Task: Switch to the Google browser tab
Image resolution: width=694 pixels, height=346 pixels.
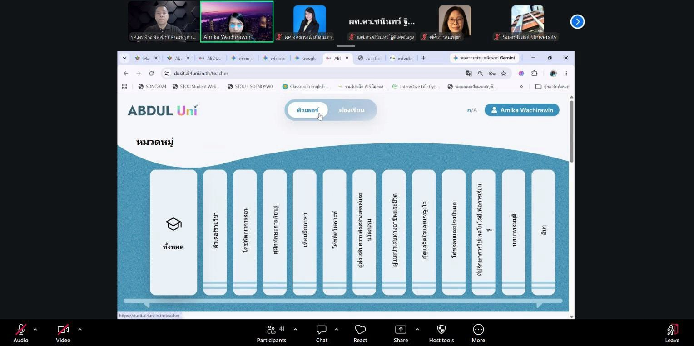Action: [306, 58]
